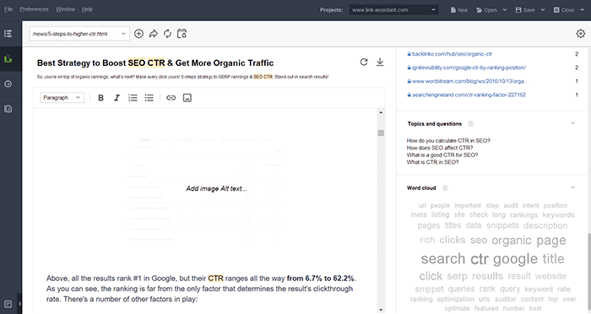Collapse the Topics and questions section
The image size is (591, 314).
click(x=573, y=123)
